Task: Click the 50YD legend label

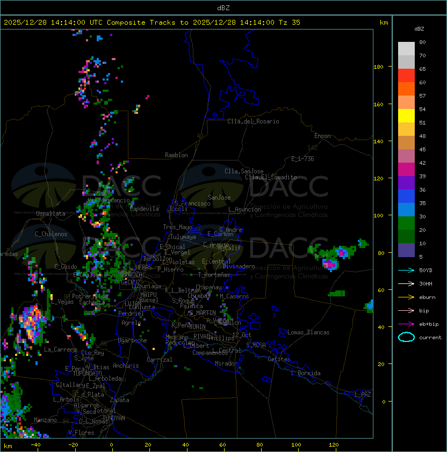Action: [x=426, y=271]
